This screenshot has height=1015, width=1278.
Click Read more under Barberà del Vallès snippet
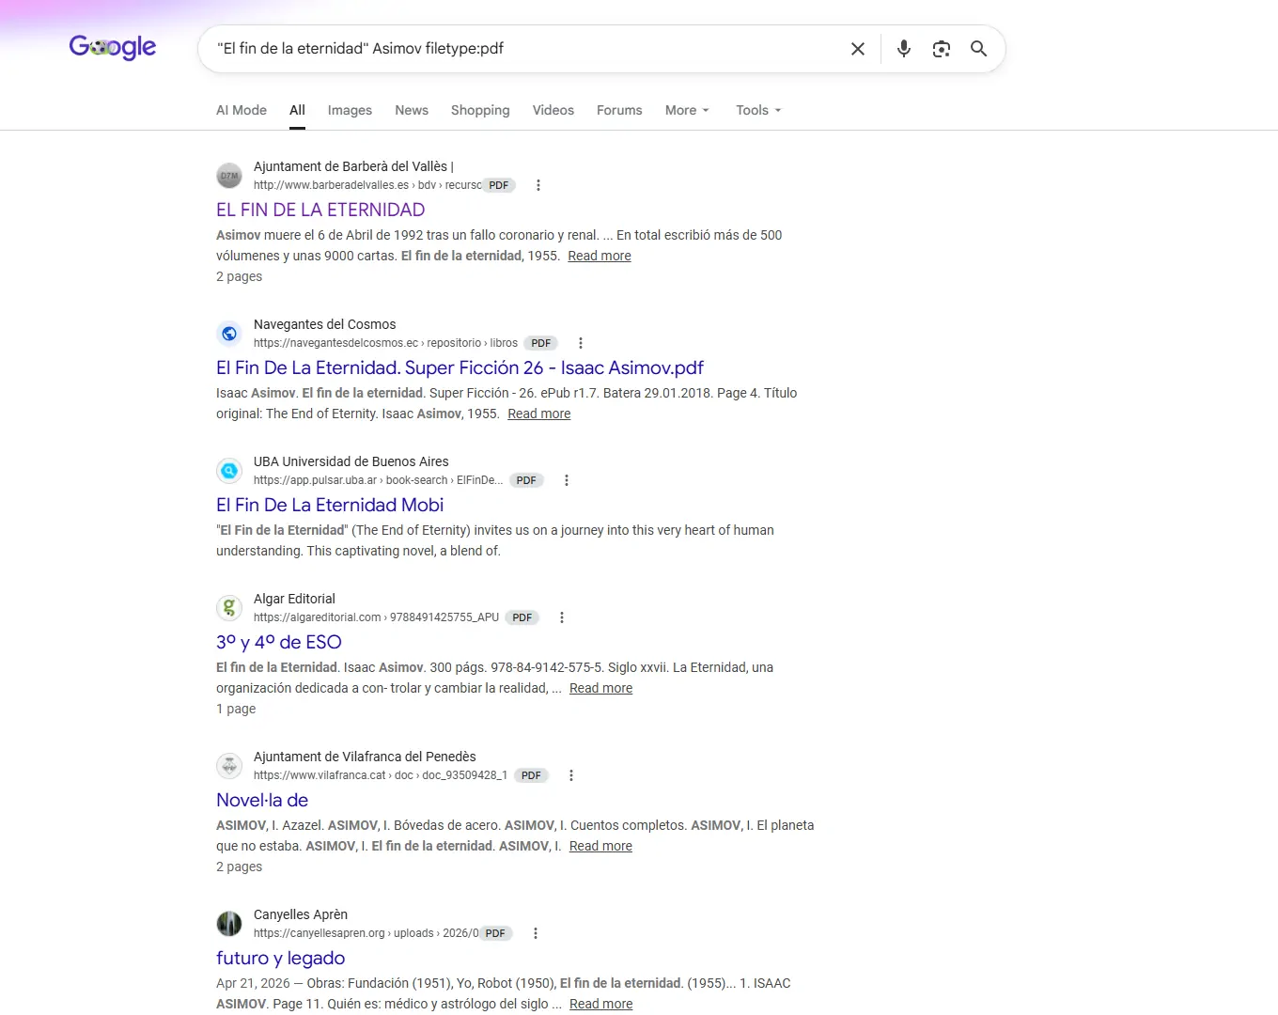(x=600, y=256)
